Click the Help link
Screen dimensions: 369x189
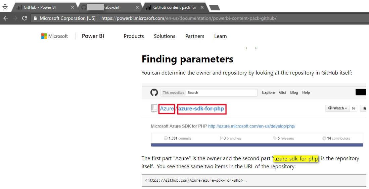tap(306, 93)
